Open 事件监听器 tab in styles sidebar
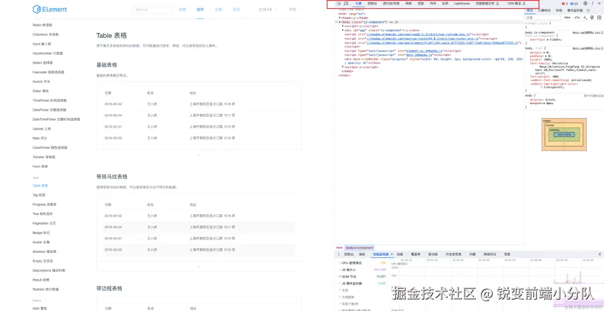This screenshot has height=311, width=604. click(575, 11)
